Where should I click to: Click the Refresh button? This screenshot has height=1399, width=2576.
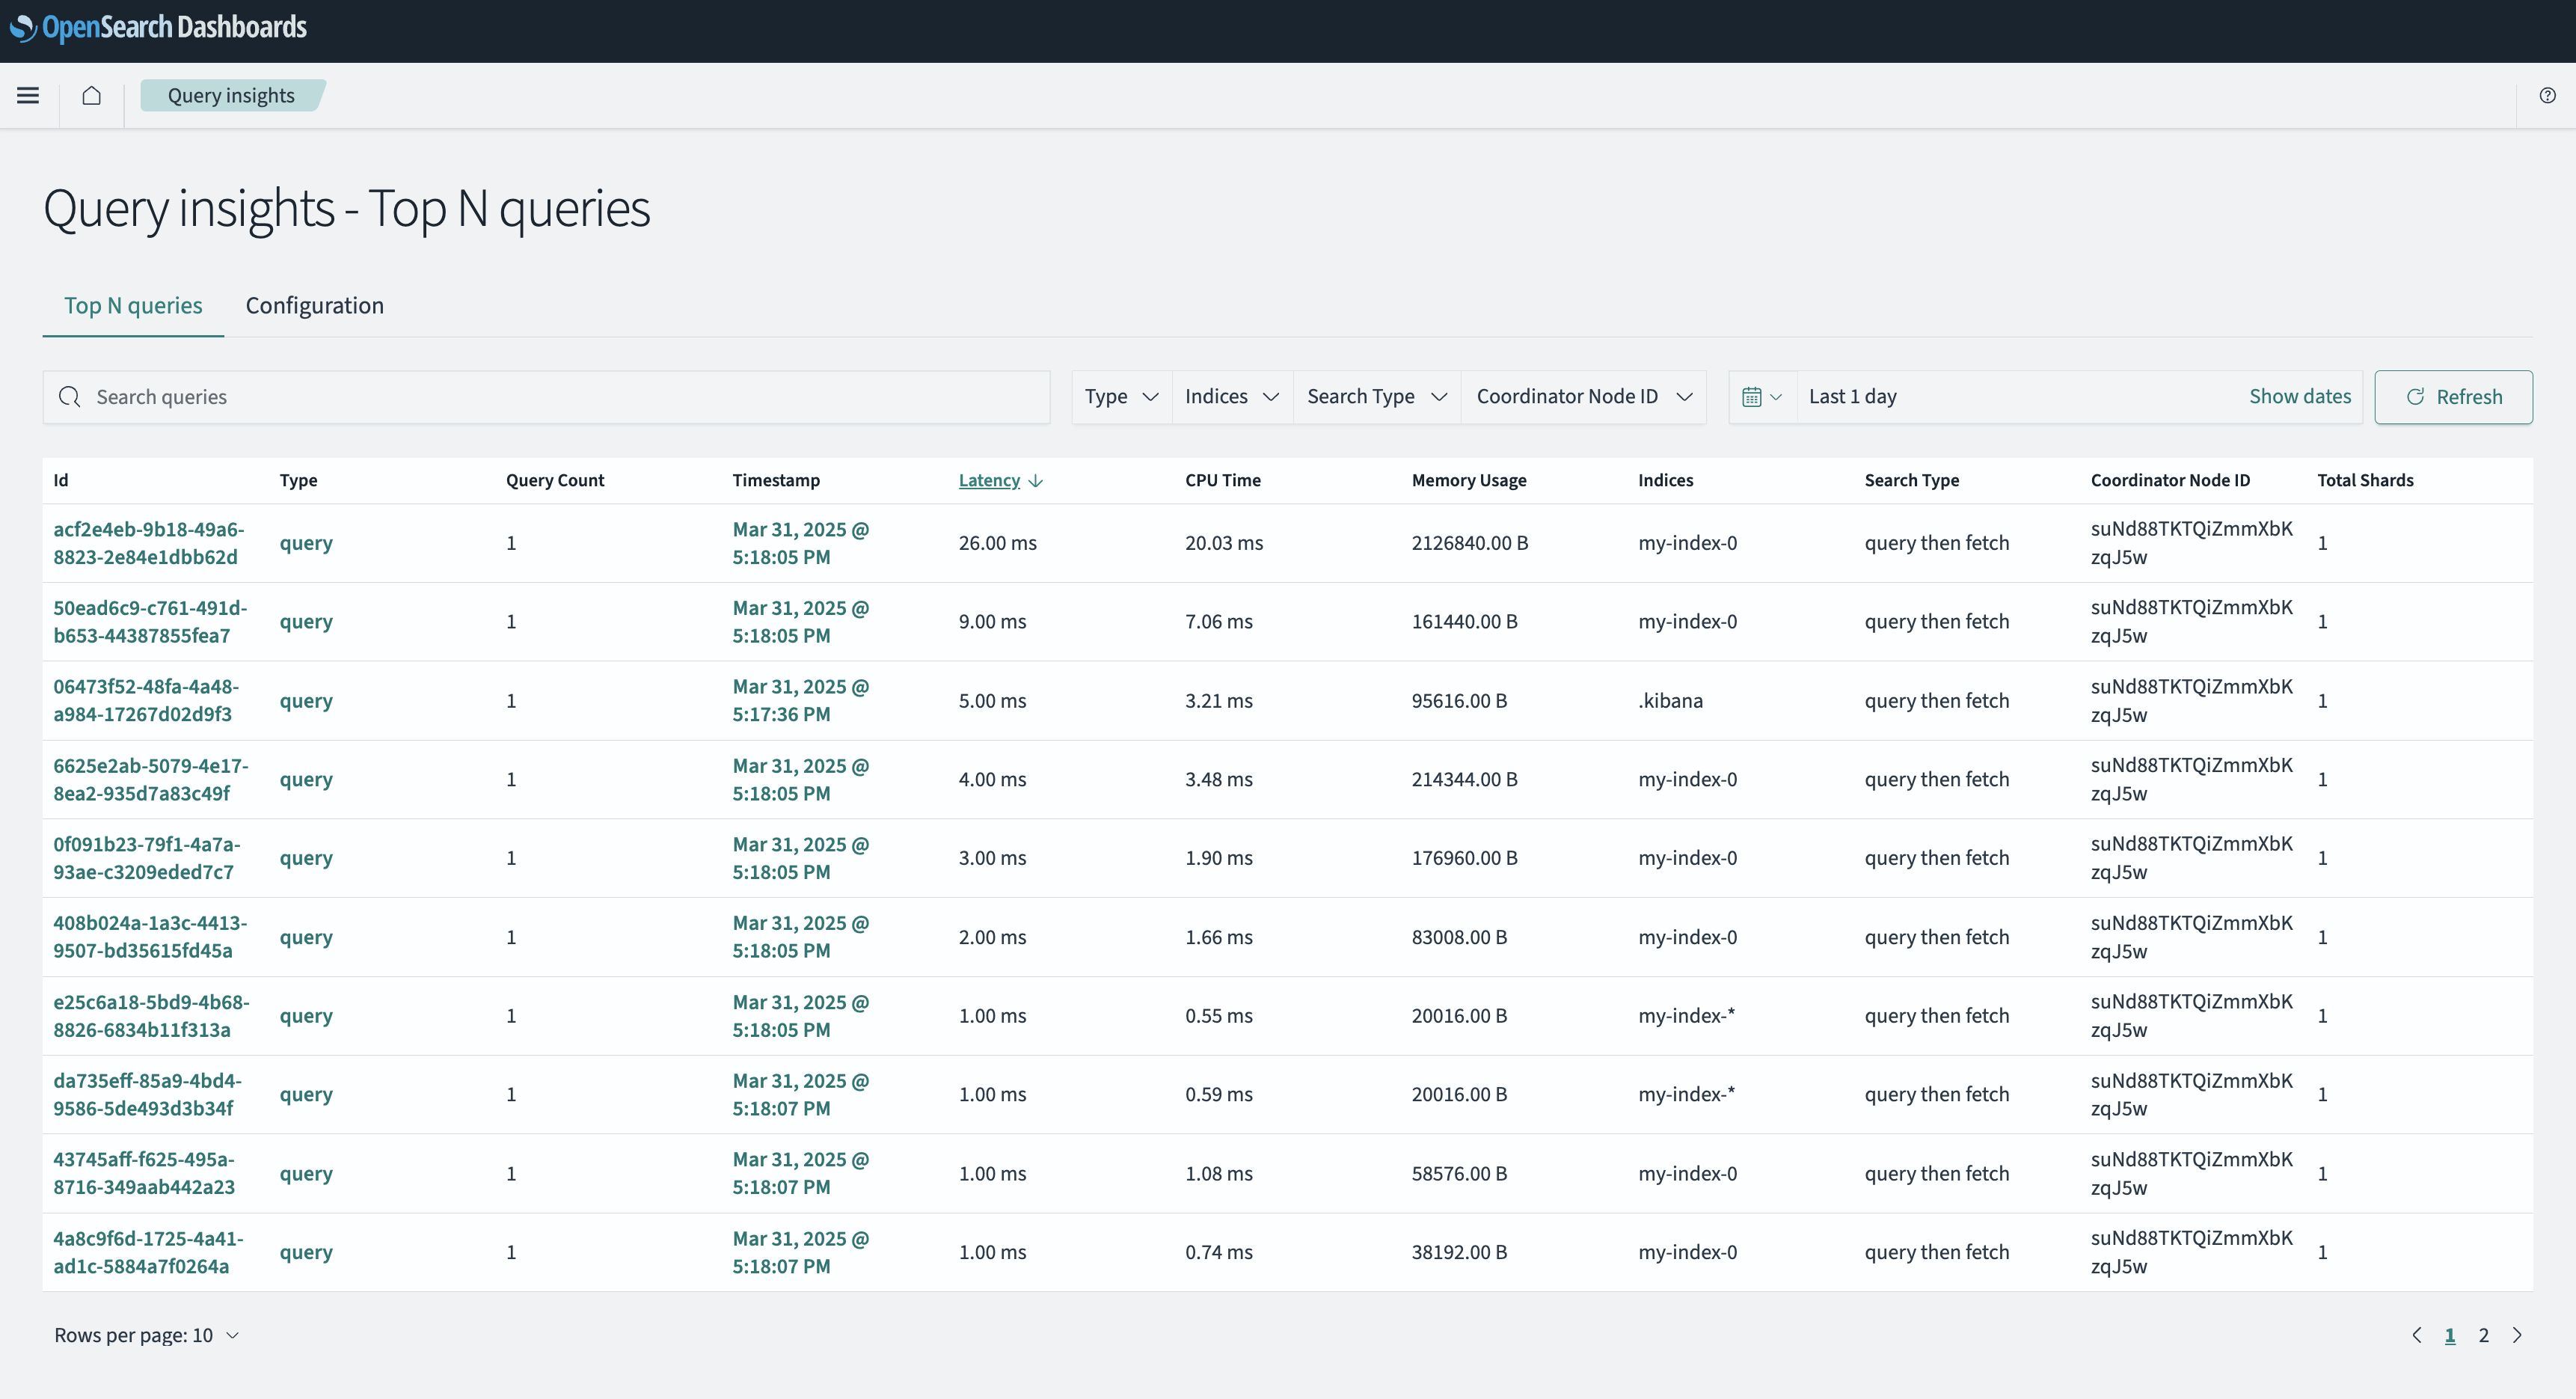coord(2453,397)
